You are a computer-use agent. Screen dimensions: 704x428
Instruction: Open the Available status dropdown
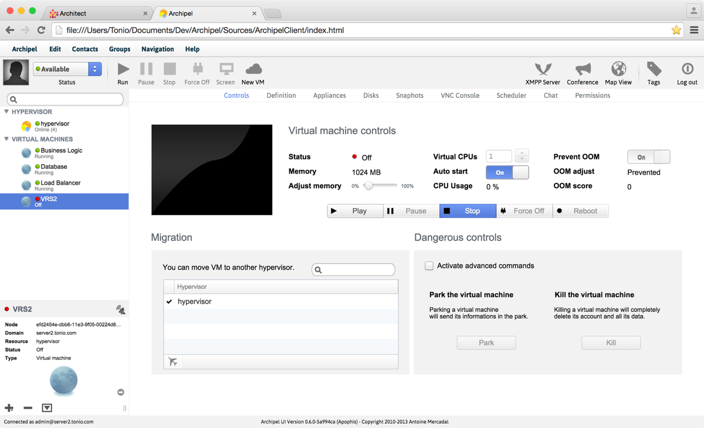tap(67, 69)
